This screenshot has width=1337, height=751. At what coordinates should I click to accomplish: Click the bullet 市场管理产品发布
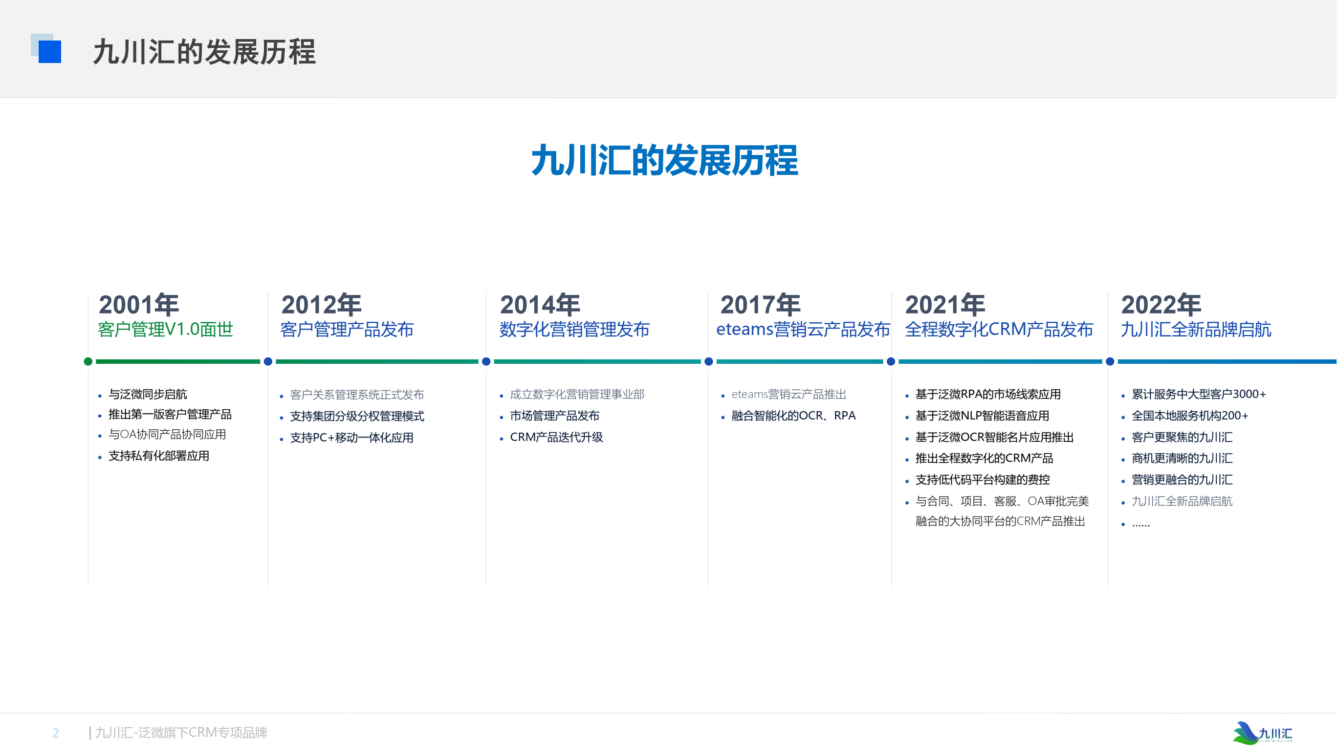pyautogui.click(x=555, y=416)
